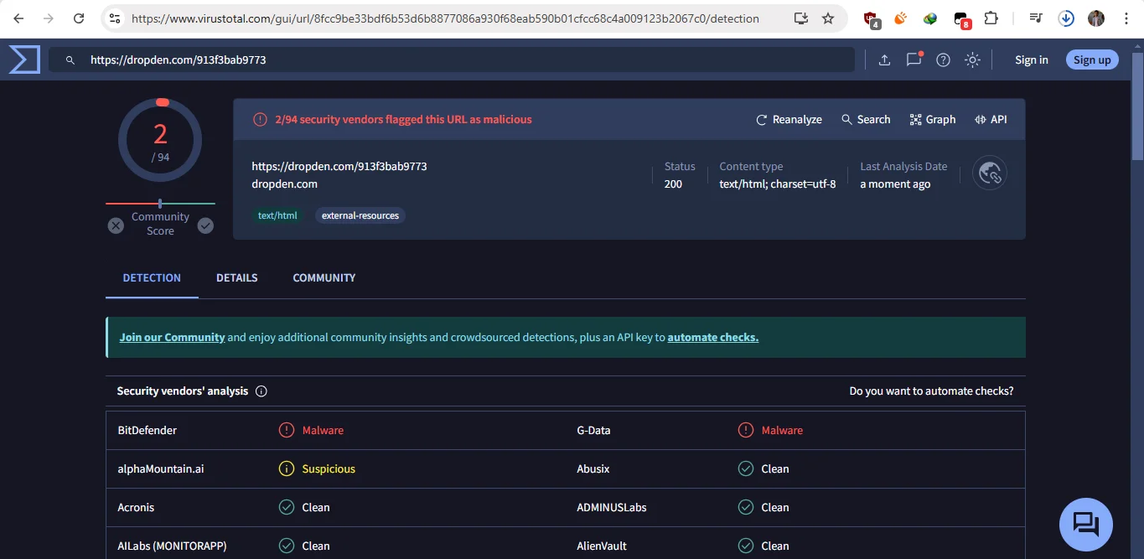Vote positive with the community score check icon
The height and width of the screenshot is (559, 1144).
click(205, 225)
